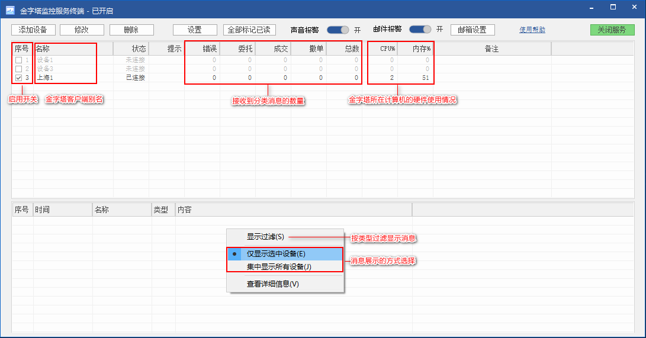Uncheck the box for 上海1
Screen dimensions: 646x338
(18, 78)
